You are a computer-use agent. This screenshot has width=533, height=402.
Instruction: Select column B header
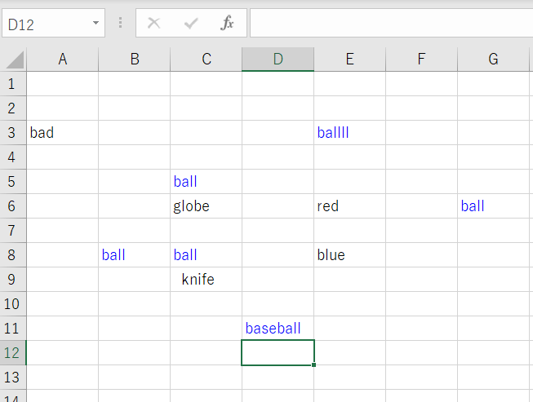[134, 60]
